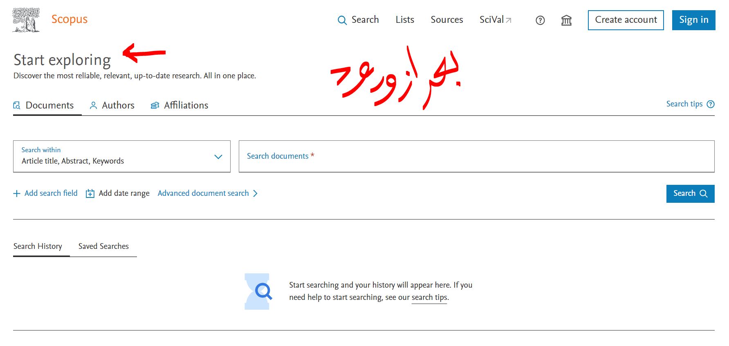Click the SciVal external arrow icon
The width and height of the screenshot is (729, 346).
tap(509, 20)
